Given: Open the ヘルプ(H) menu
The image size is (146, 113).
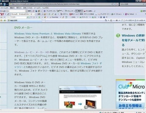Looking at the screenshot, I should [45, 8].
